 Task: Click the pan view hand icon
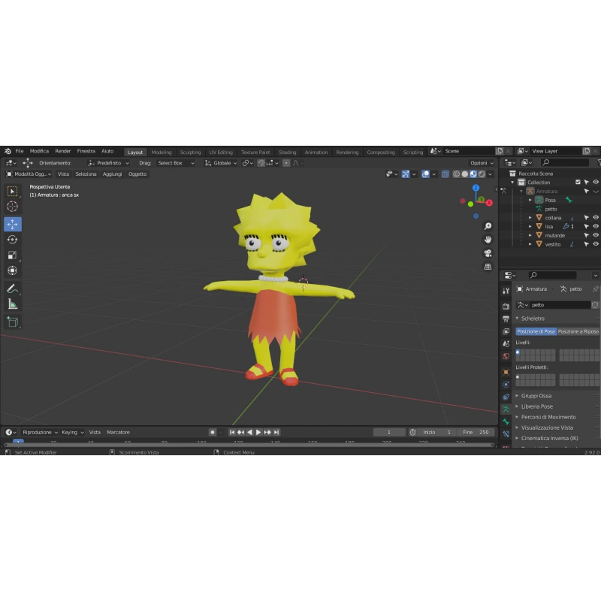click(488, 240)
